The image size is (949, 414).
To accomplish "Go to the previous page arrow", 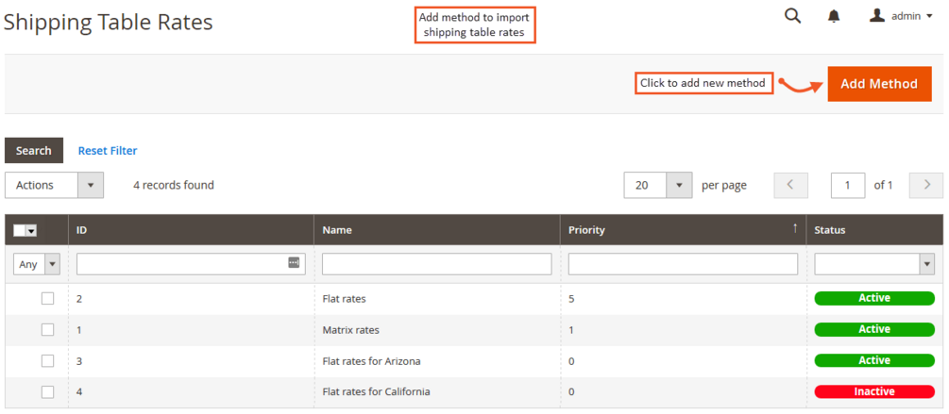I will pos(790,185).
